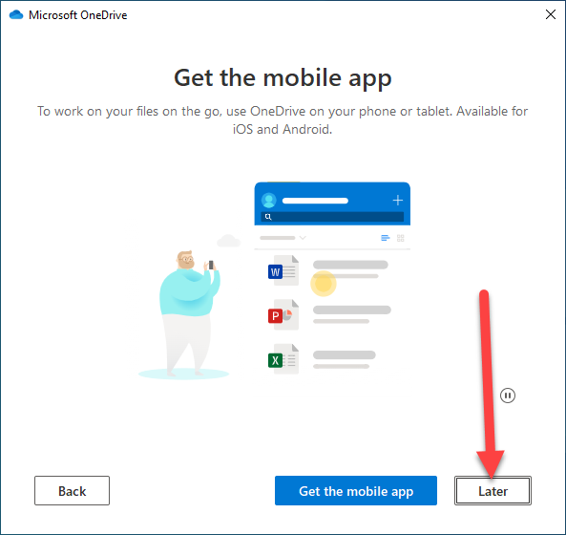Viewport: 566px width, 535px height.
Task: Click the search bar in illustrated phone app
Action: 332,217
